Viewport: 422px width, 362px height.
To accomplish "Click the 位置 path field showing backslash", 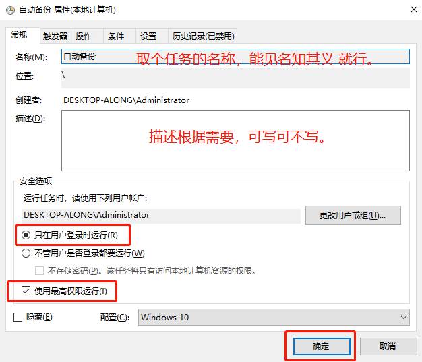I will point(235,78).
